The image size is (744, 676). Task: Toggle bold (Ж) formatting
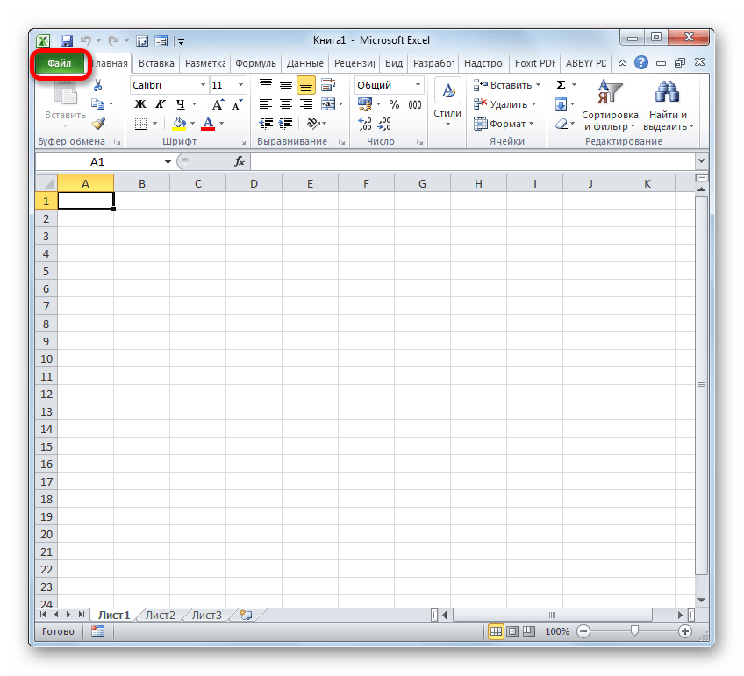[140, 104]
